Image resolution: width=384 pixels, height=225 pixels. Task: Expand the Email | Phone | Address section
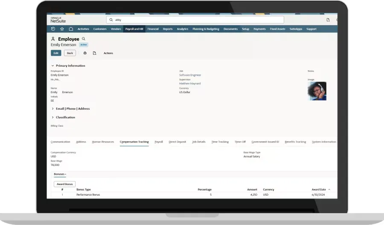click(x=52, y=109)
